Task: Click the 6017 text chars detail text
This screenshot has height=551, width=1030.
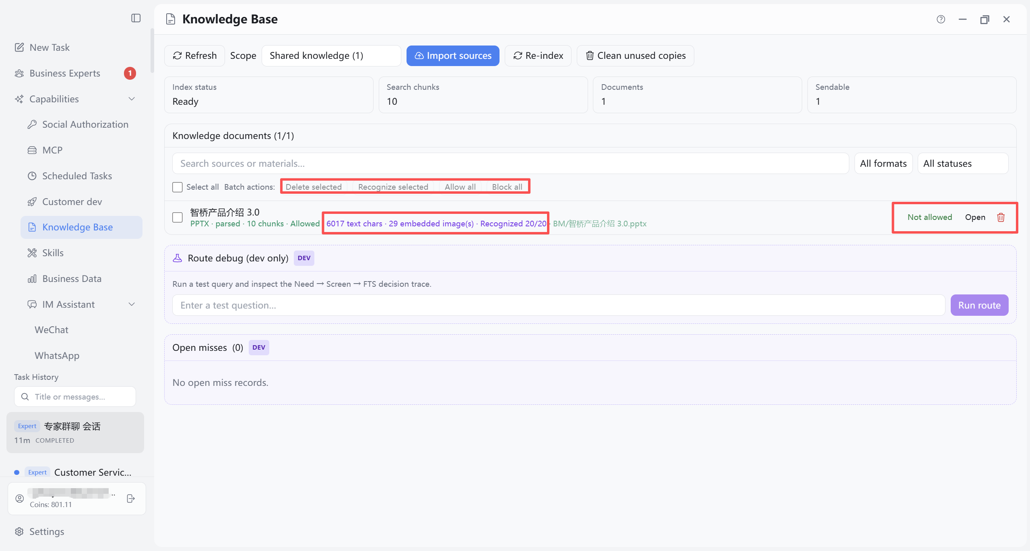Action: pyautogui.click(x=354, y=224)
